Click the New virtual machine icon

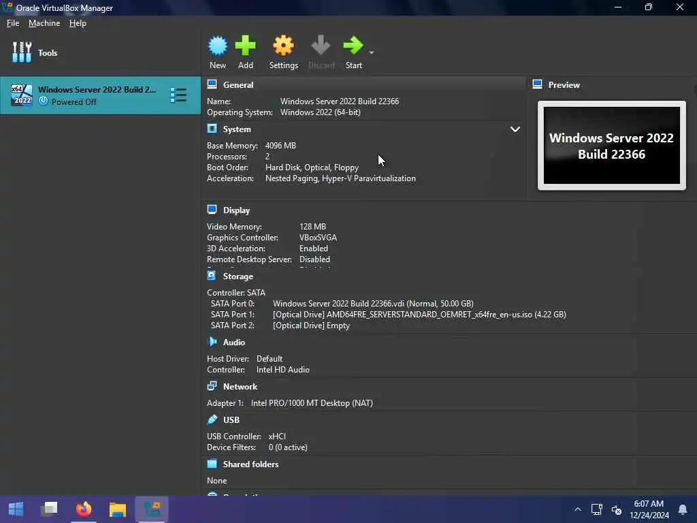(x=217, y=46)
